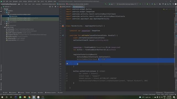Open File Explorer from the taskbar
The image size is (177, 99).
[25, 97]
